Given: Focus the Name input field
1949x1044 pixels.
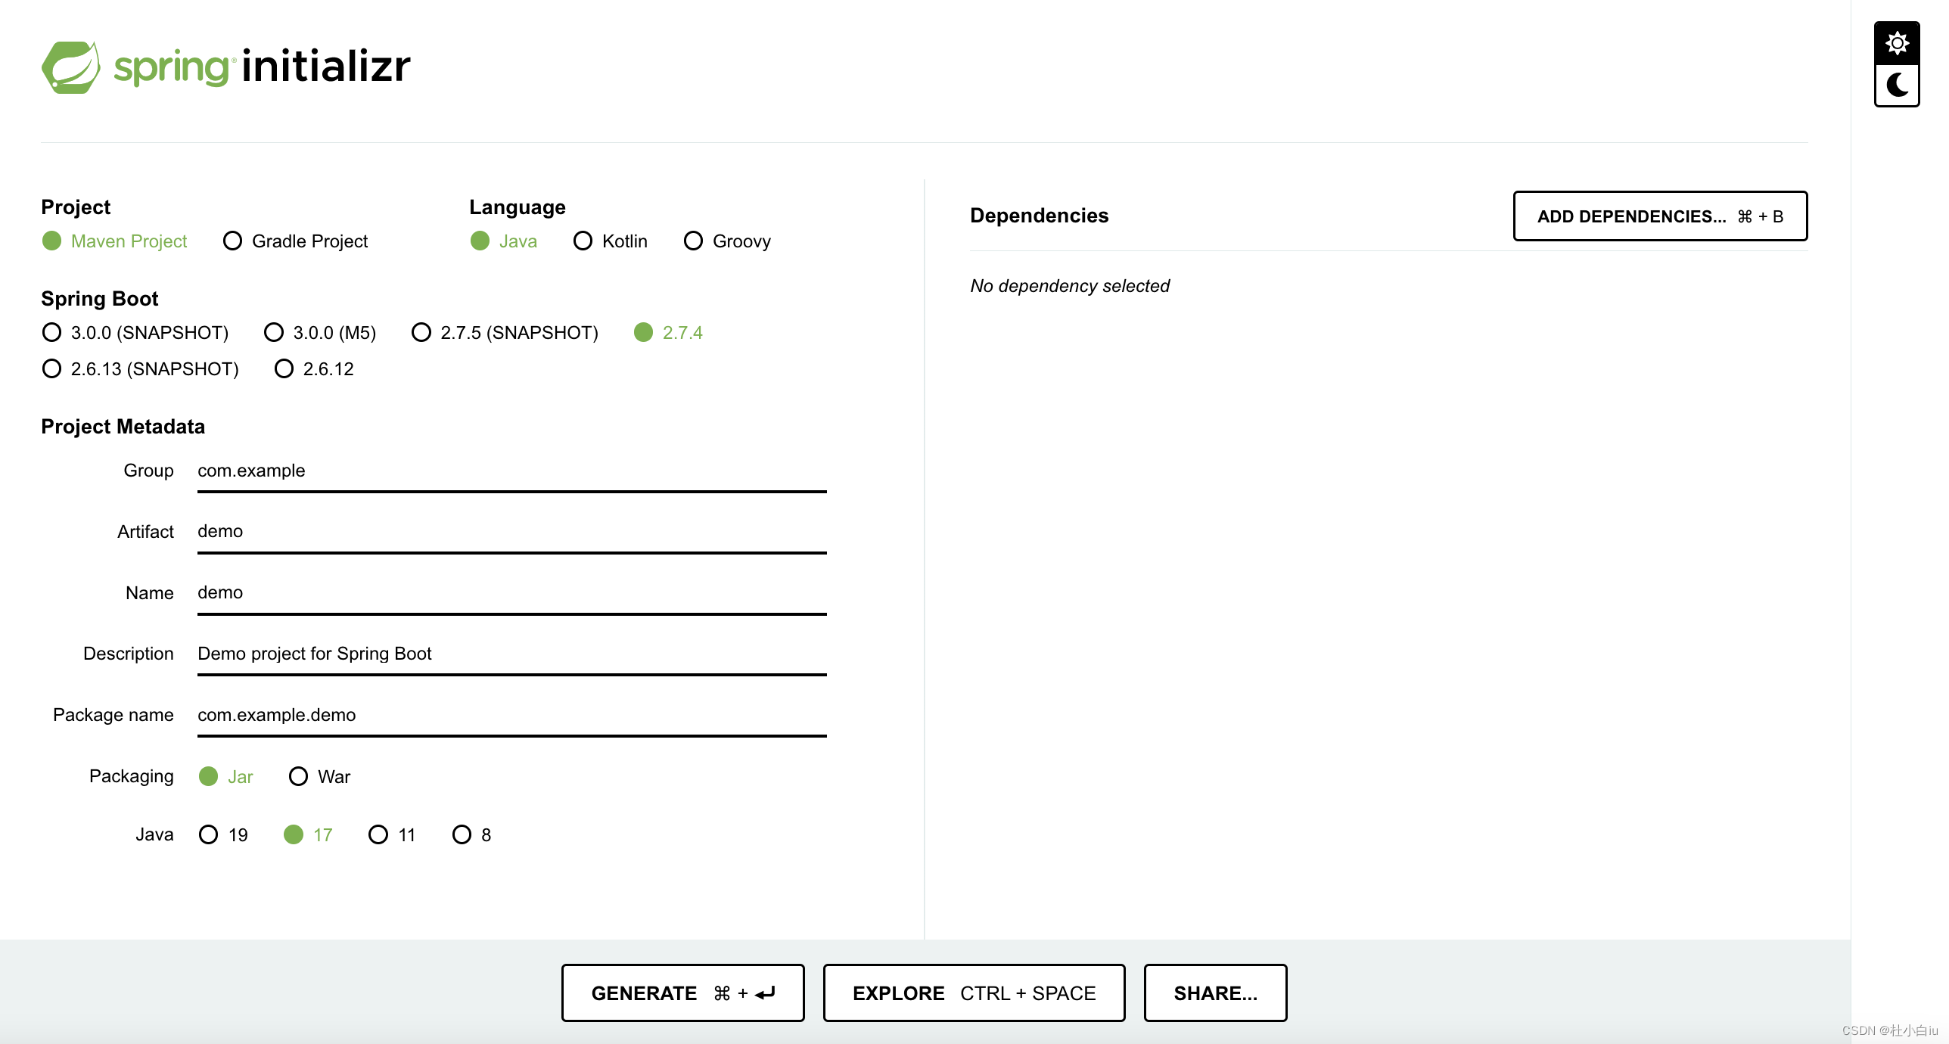Looking at the screenshot, I should pyautogui.click(x=512, y=593).
